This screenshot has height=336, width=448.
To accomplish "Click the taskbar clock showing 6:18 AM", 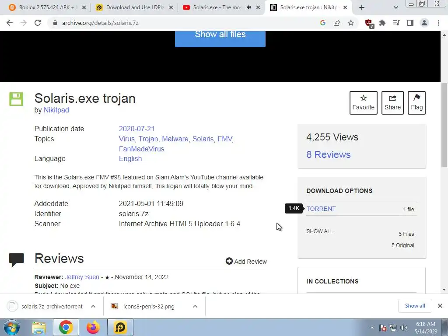I will point(426,328).
